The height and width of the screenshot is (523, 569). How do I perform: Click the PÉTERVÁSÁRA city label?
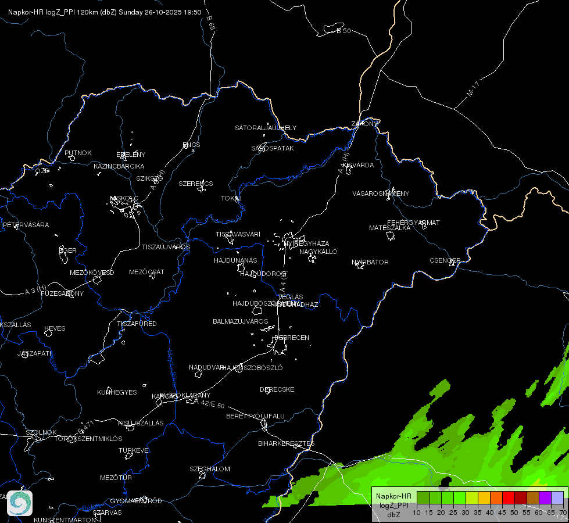[x=26, y=225]
